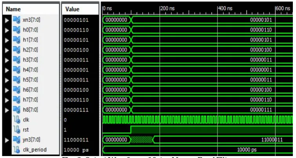Click h0 value 00000110 in Value column
Image resolution: width=296 pixels, height=158 pixels.
[76, 30]
